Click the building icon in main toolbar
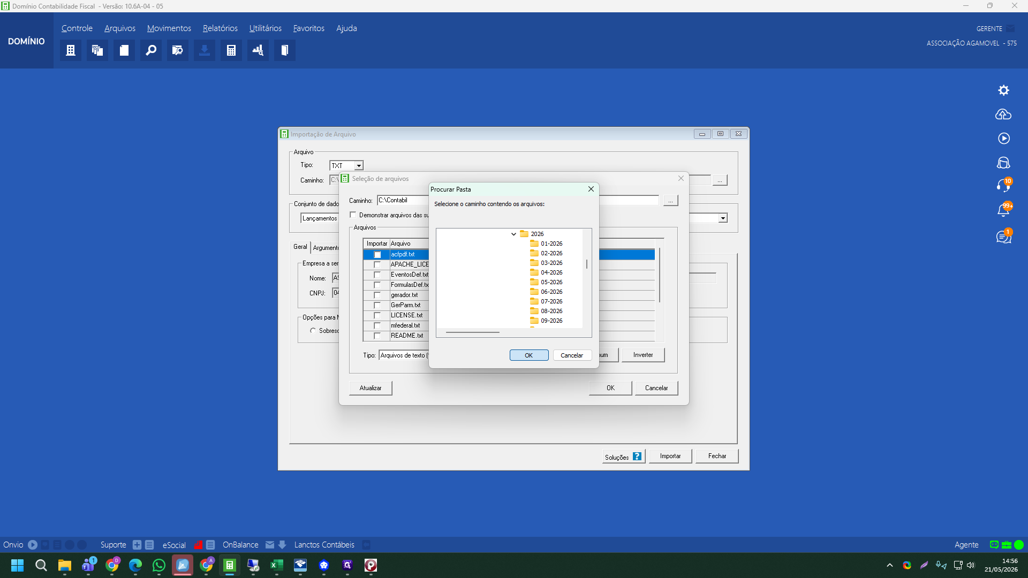 [x=71, y=50]
